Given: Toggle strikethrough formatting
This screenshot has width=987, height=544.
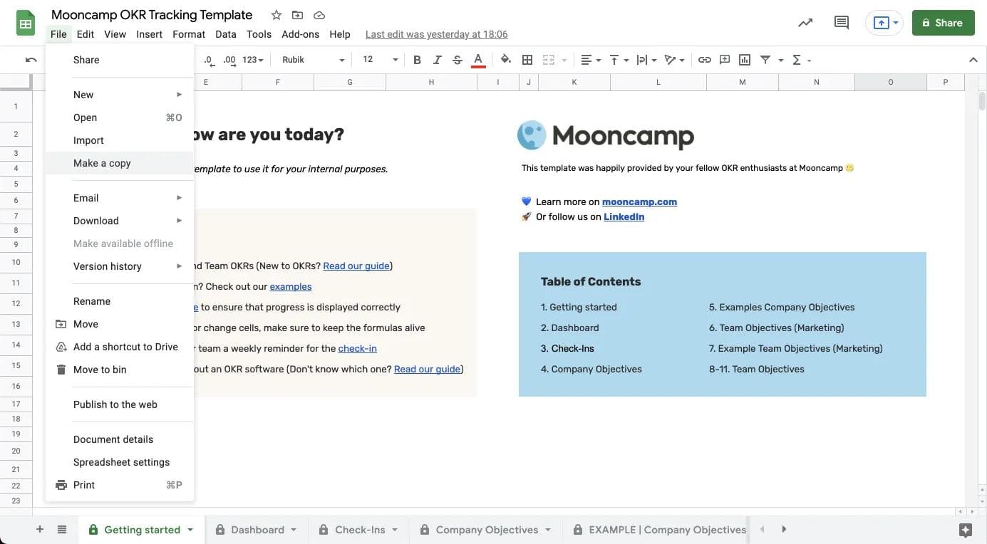Looking at the screenshot, I should 458,60.
